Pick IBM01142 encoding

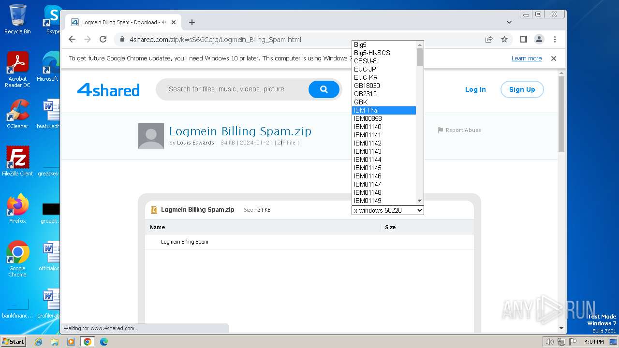tap(384, 143)
